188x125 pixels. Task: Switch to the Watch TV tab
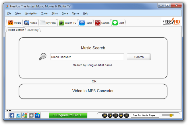click(x=68, y=23)
